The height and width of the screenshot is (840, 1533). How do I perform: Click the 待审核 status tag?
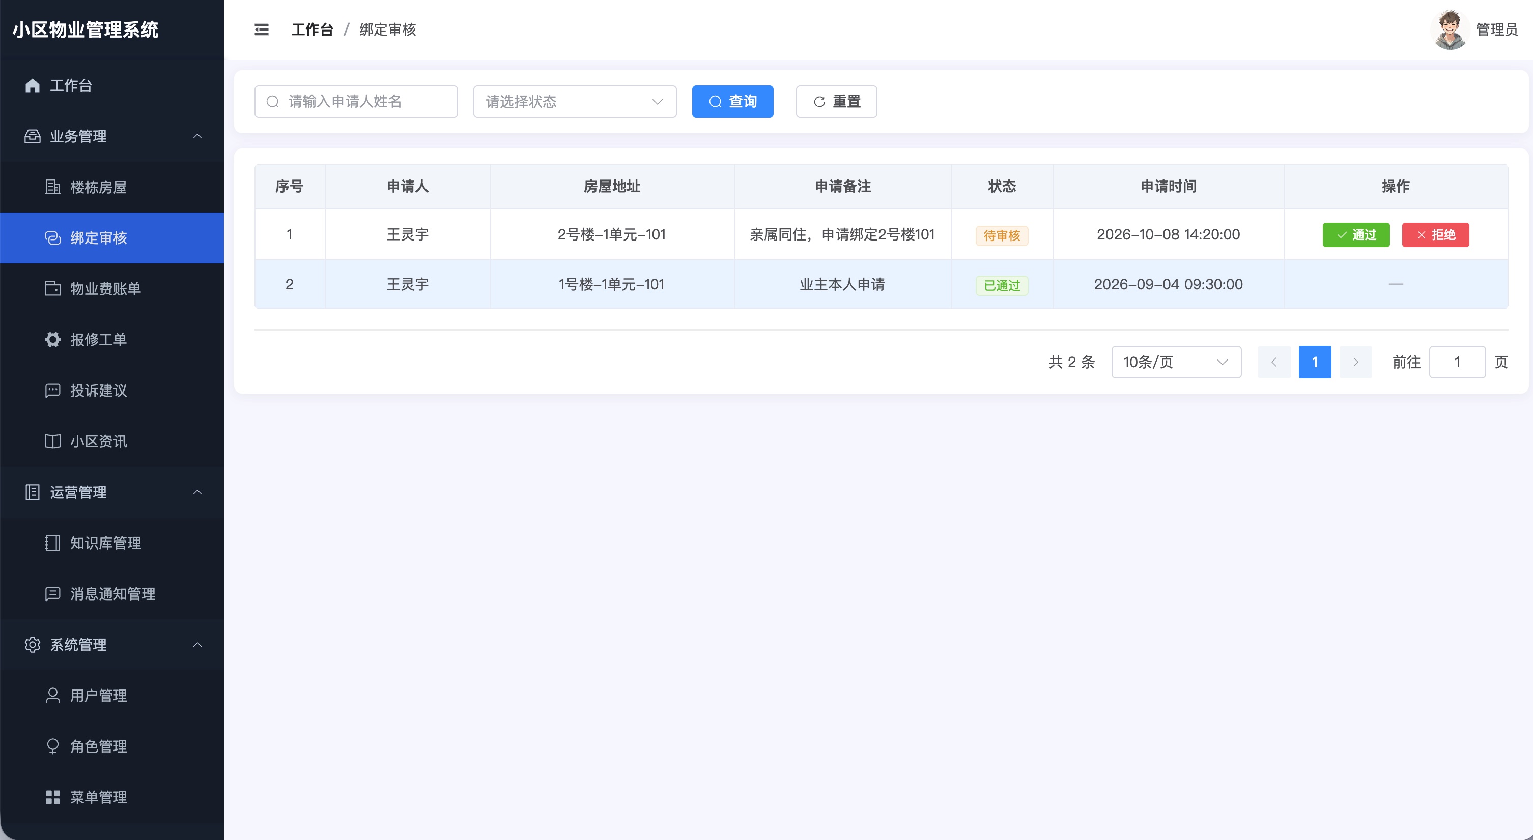pos(1002,235)
